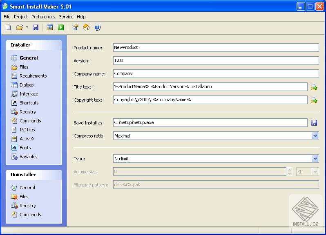Screen dimensions: 326x235
Task: Open the dropdown arrow next to Open folder
Action: tap(27, 27)
